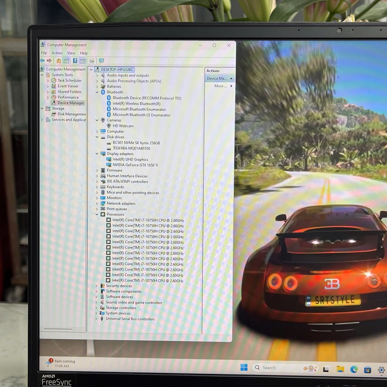387x387 pixels.
Task: Collapse the System Tools node
Action: 42,75
